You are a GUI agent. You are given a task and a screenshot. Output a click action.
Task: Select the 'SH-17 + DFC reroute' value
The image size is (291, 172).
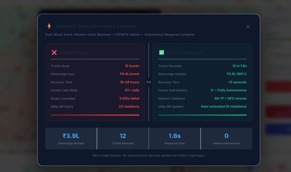pos(230,98)
